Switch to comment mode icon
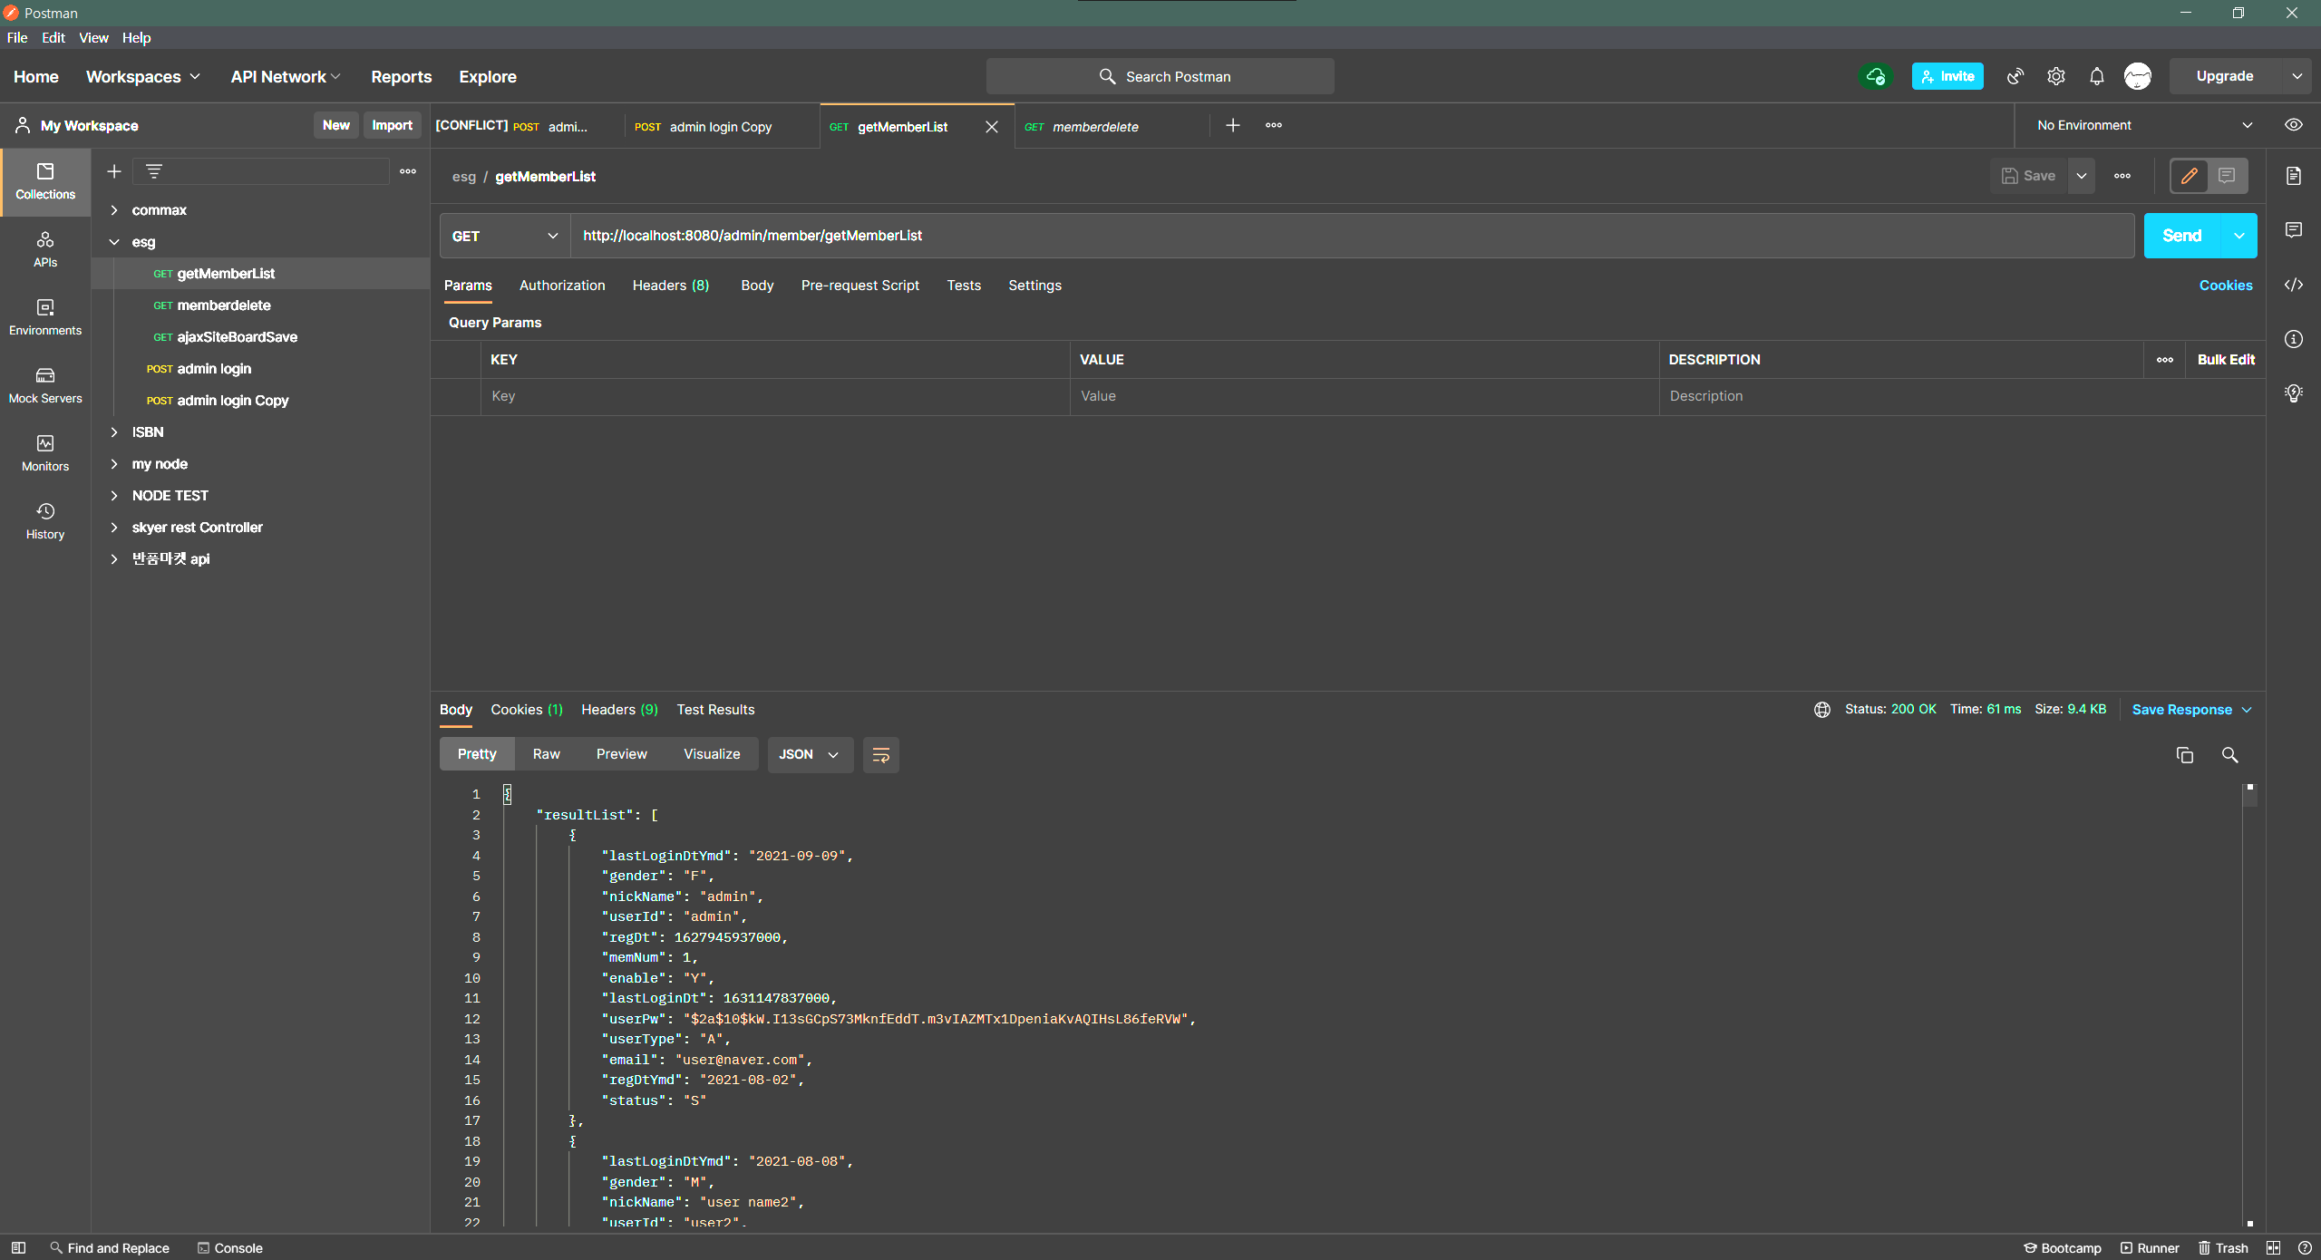The height and width of the screenshot is (1260, 2321). (2227, 176)
